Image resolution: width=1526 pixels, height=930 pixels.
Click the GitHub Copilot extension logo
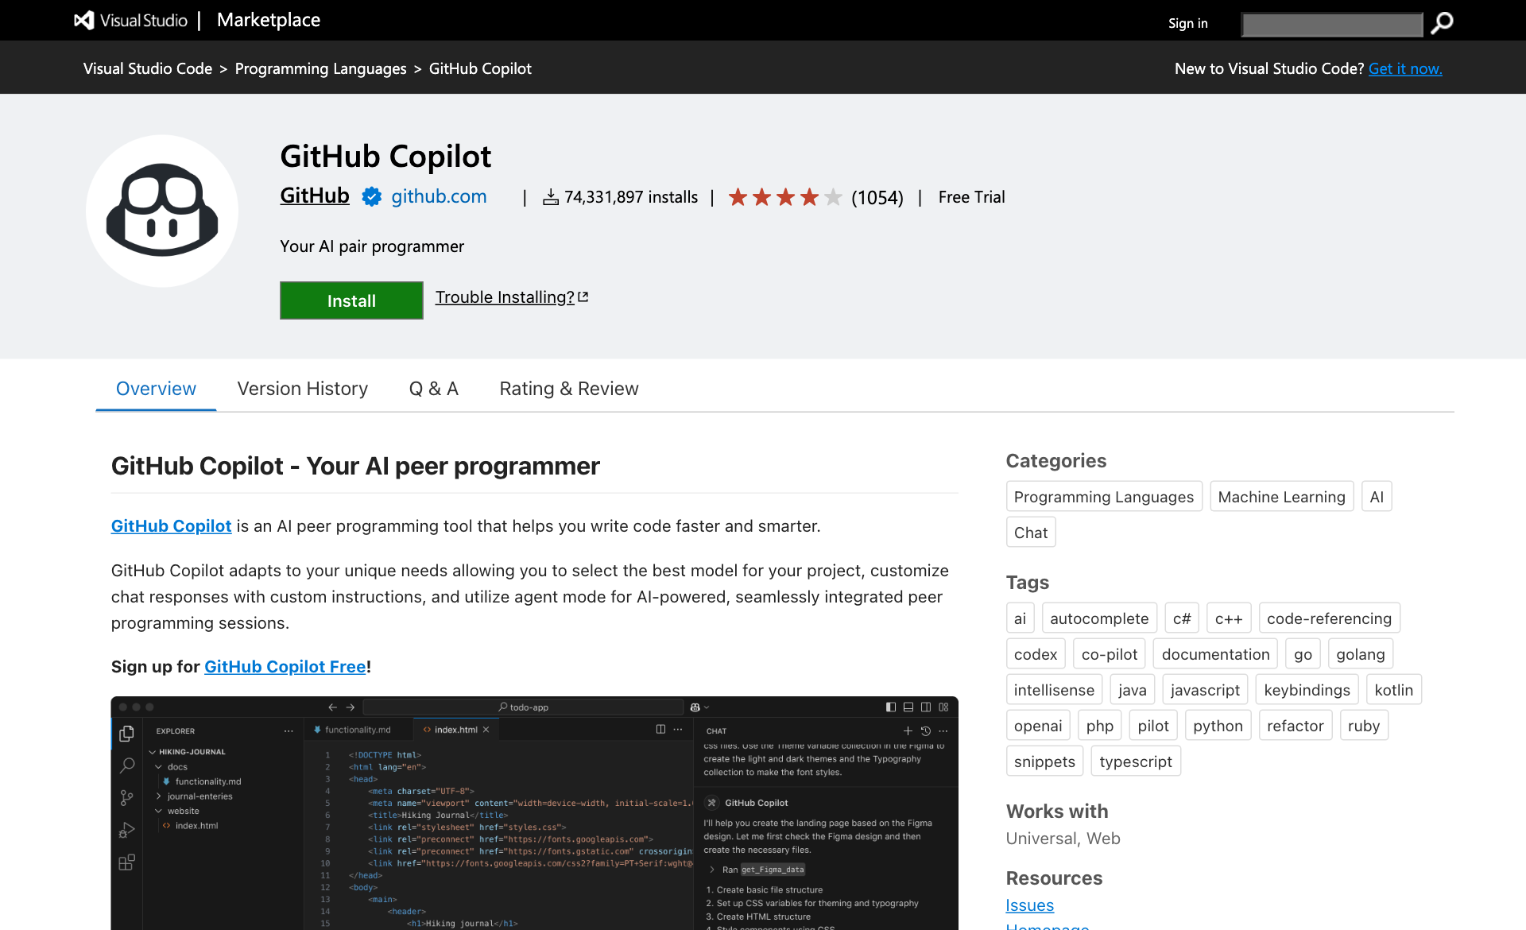162,211
